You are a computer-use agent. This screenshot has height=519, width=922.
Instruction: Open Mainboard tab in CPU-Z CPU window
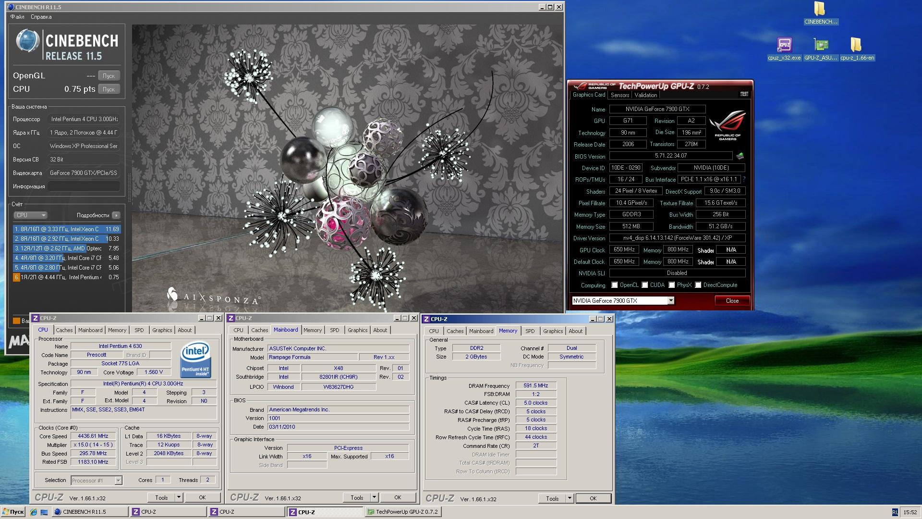[x=90, y=330]
